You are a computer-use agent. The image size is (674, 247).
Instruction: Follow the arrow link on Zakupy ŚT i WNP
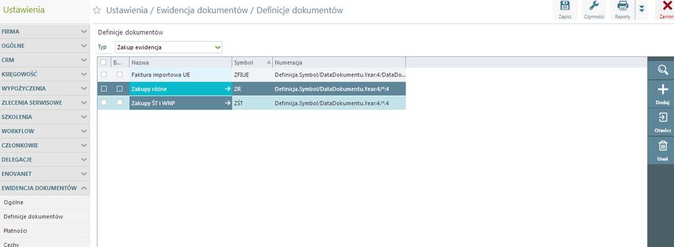tap(228, 103)
